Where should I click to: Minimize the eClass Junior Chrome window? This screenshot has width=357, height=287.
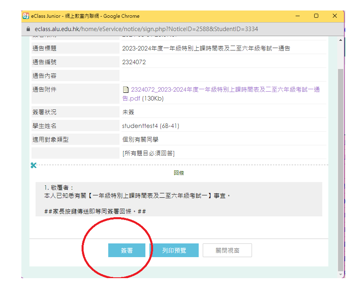[298, 16]
